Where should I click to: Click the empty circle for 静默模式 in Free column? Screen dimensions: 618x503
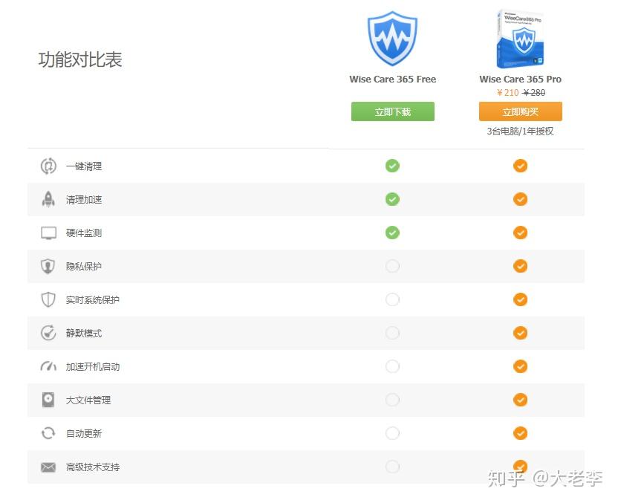coord(392,333)
